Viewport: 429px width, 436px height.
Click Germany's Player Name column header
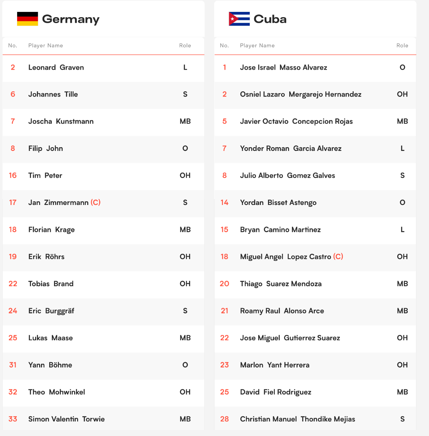(45, 45)
